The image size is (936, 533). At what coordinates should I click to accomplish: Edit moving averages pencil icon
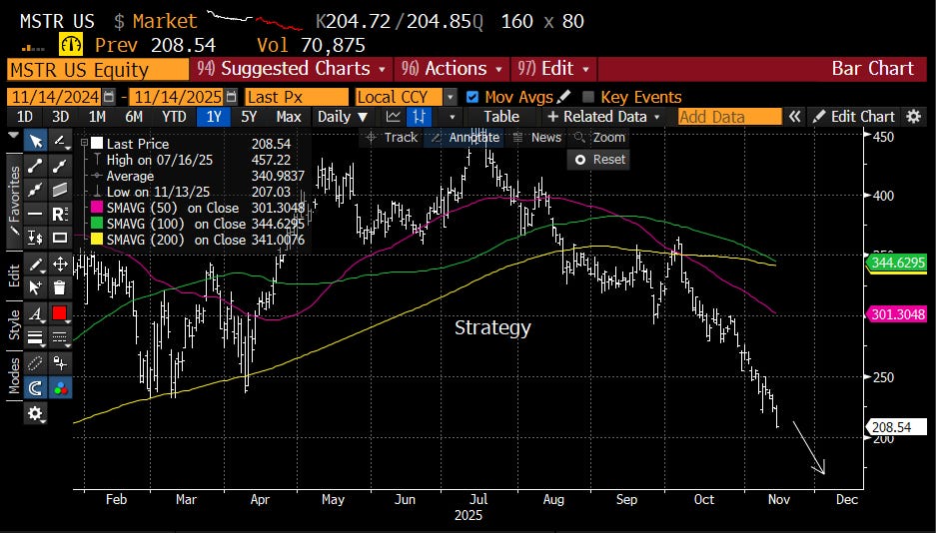pyautogui.click(x=564, y=96)
